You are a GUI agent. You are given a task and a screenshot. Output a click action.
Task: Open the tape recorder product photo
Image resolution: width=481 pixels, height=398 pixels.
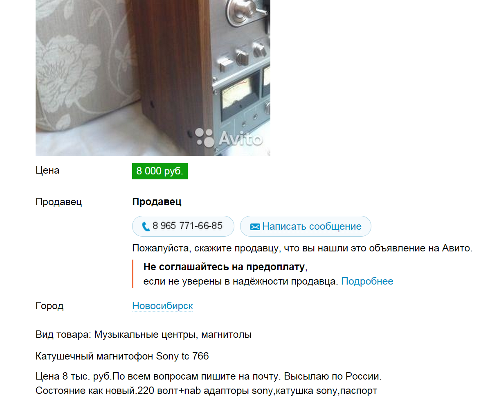tap(153, 78)
